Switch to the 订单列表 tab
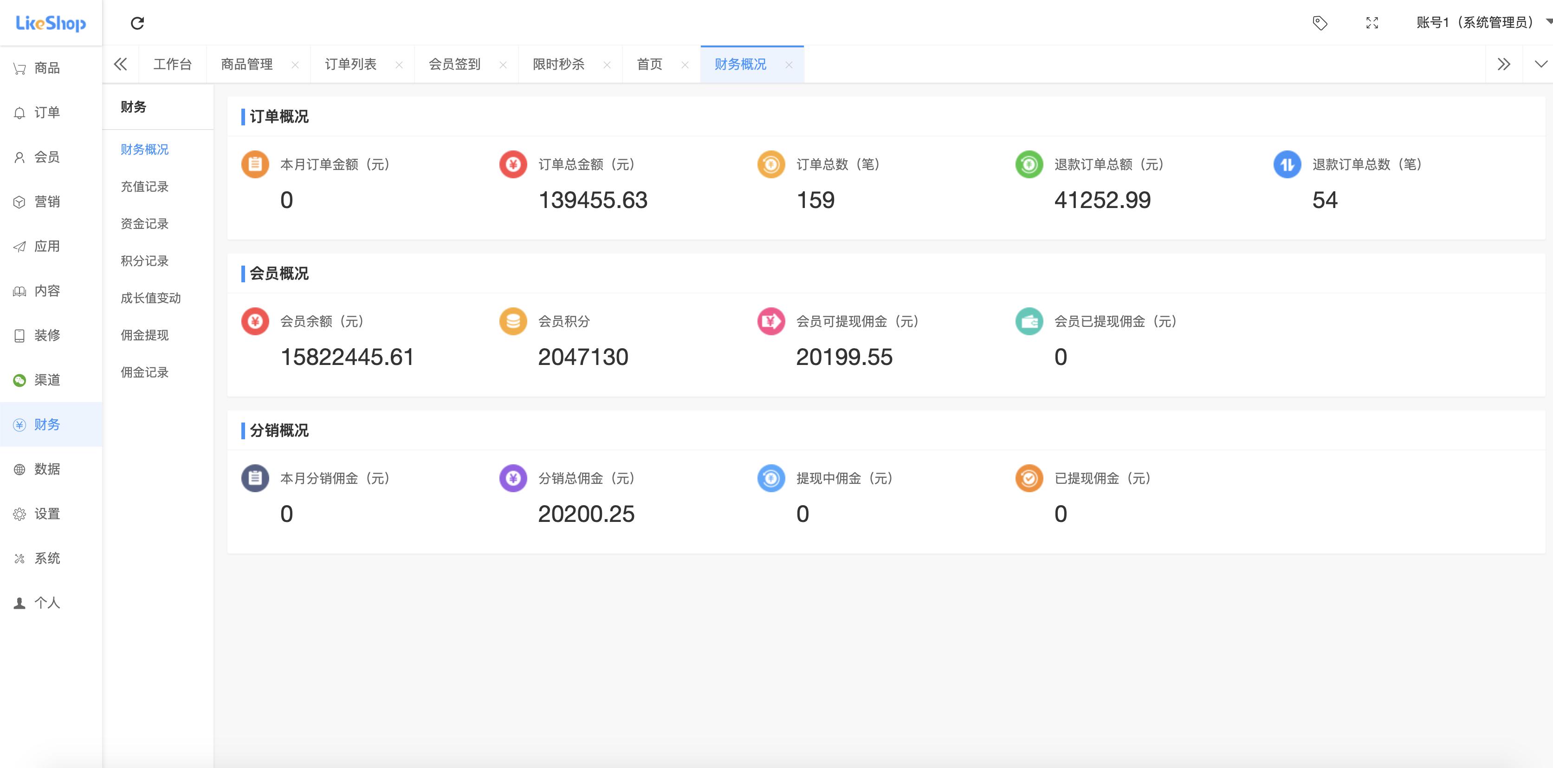This screenshot has width=1553, height=768. click(x=350, y=64)
